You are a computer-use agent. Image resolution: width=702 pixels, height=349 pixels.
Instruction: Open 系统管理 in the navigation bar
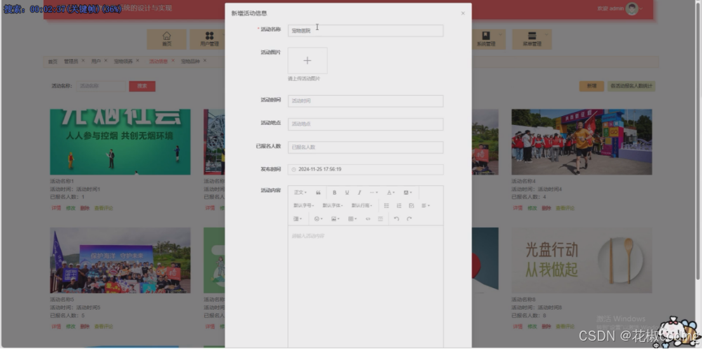[486, 39]
